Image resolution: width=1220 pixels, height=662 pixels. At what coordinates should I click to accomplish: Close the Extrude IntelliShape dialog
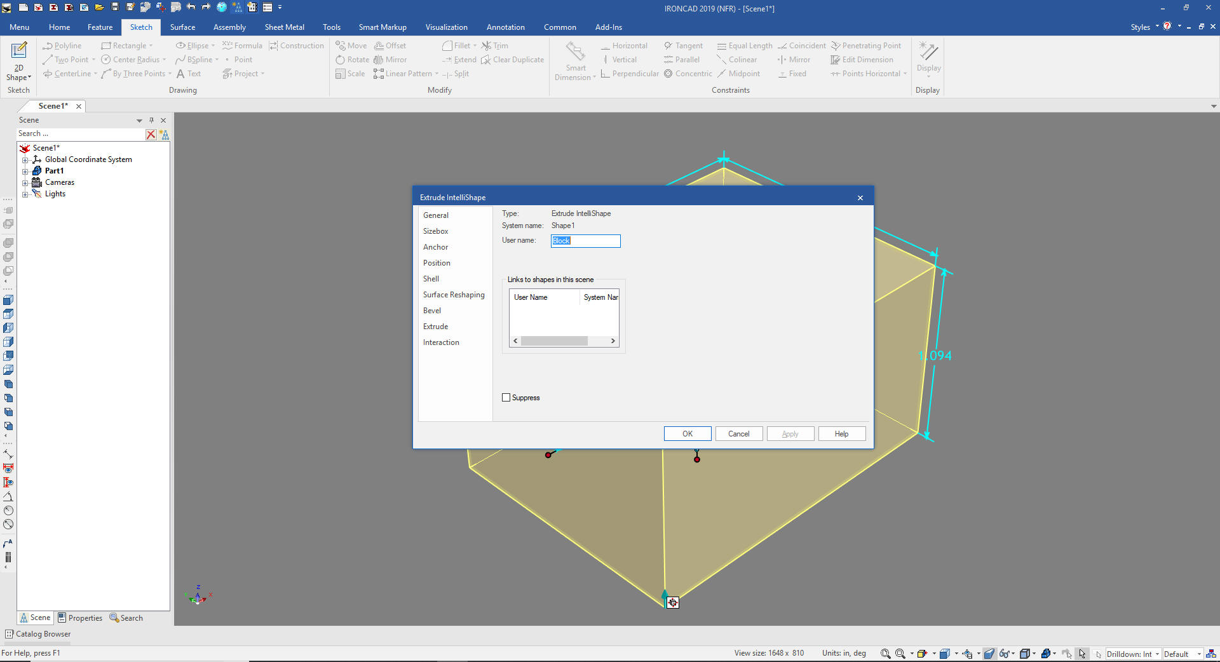(x=860, y=198)
